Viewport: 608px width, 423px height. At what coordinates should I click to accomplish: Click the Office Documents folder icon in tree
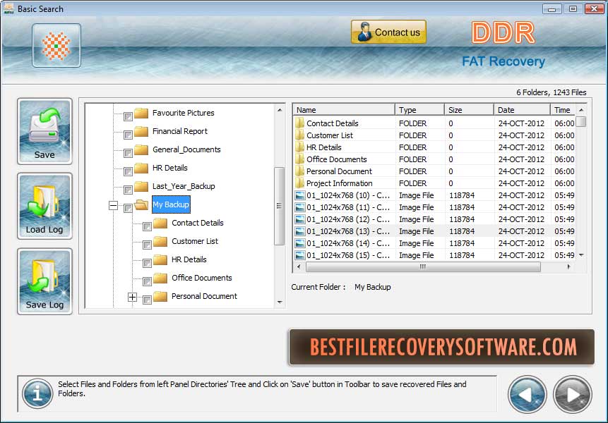pos(160,278)
